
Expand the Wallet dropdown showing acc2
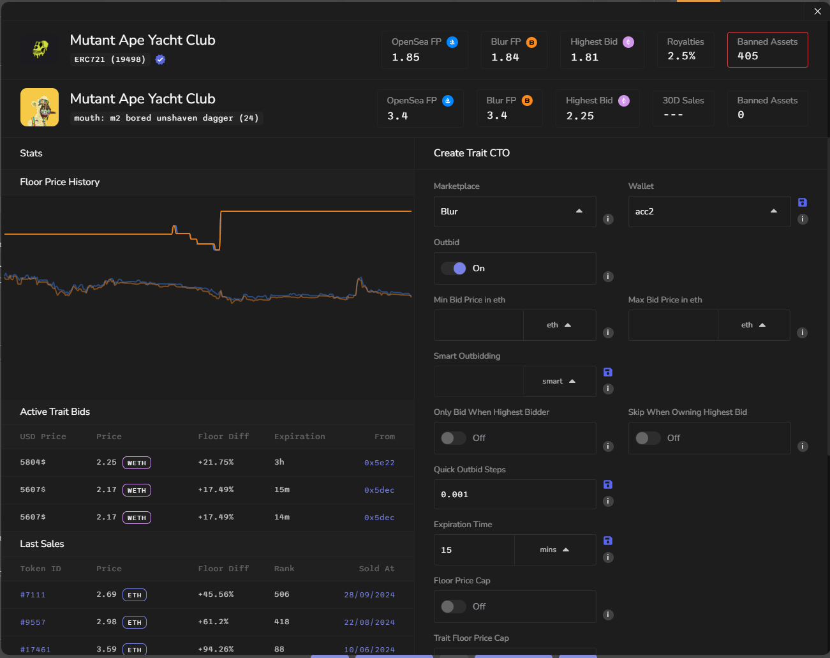(x=708, y=211)
